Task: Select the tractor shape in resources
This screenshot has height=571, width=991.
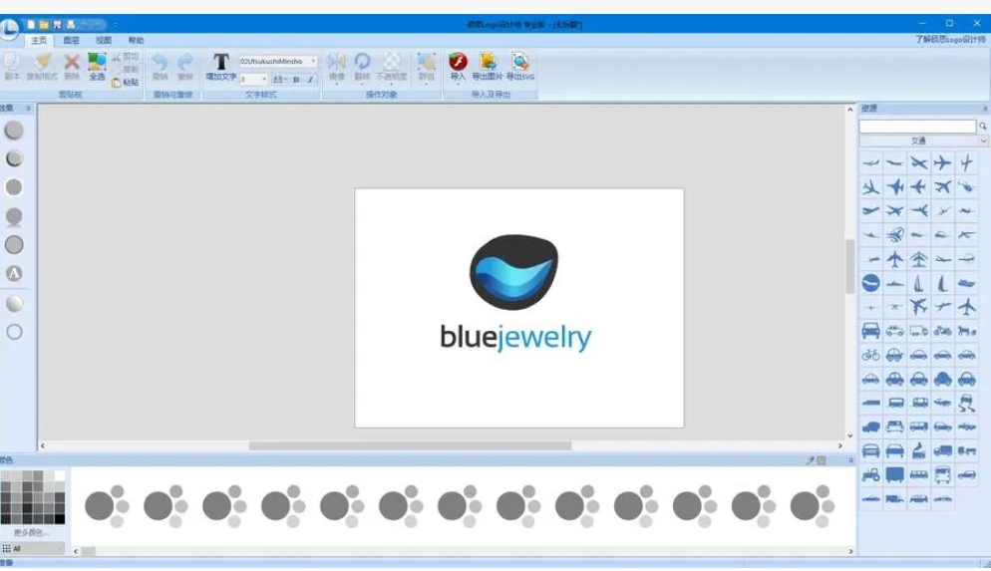Action: 871,475
